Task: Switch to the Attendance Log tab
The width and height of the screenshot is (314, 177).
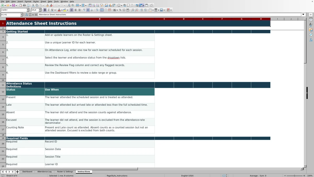Action: coord(44,172)
